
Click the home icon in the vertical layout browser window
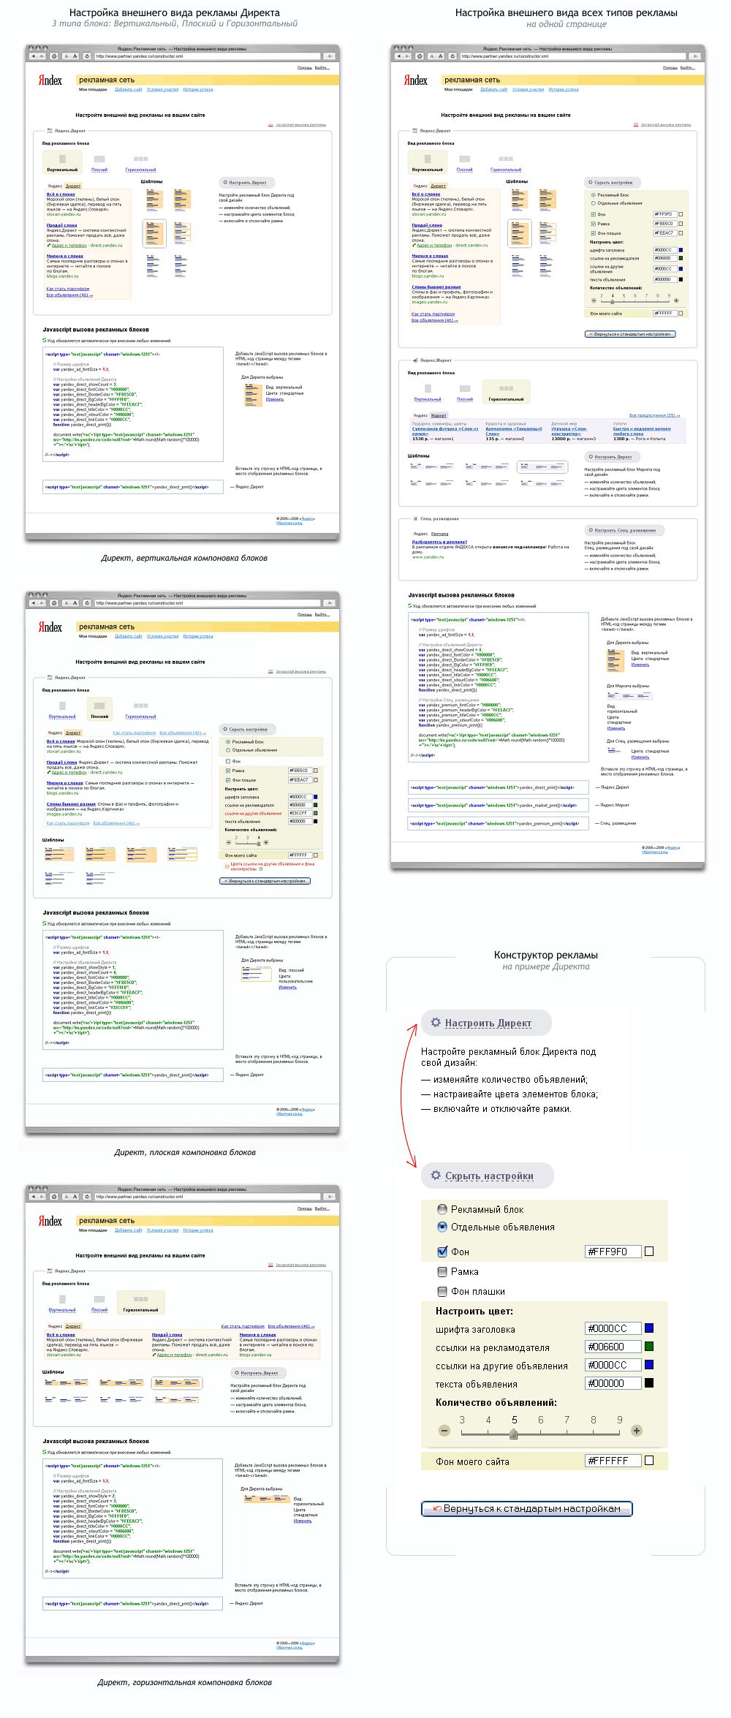click(54, 56)
